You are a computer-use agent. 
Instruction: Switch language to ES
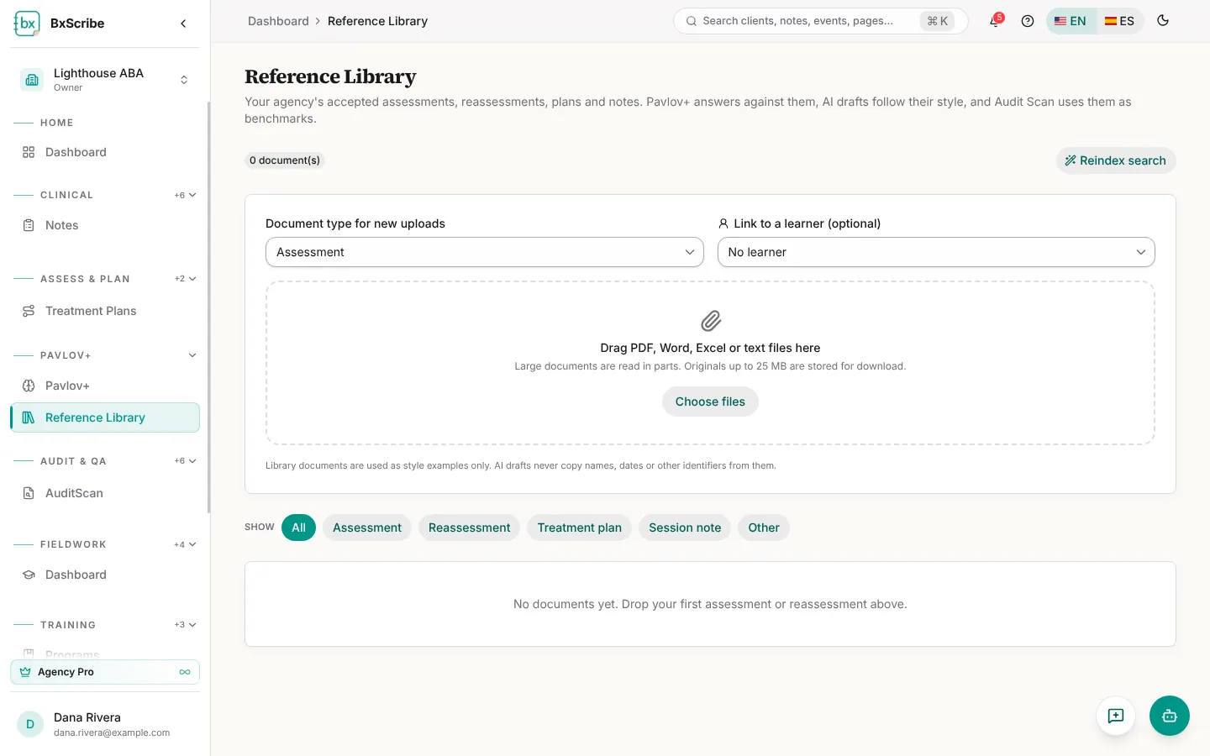(x=1119, y=21)
